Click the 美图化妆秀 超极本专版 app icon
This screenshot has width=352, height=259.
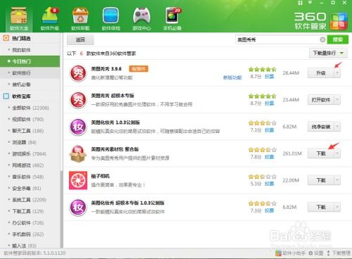[x=78, y=207]
